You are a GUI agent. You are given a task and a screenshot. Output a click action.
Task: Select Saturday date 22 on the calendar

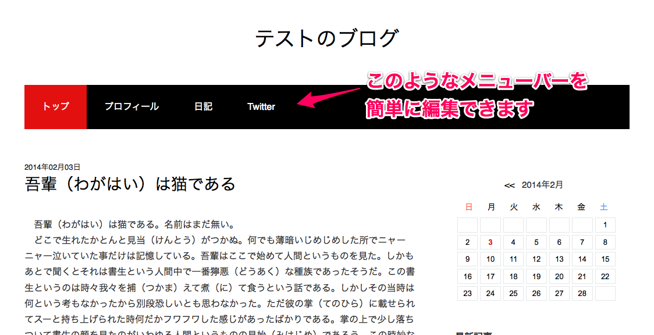(x=605, y=276)
